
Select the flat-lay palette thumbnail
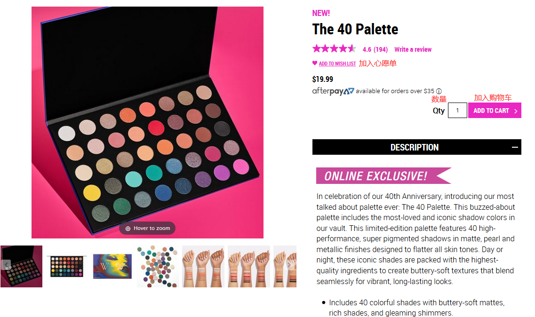tap(67, 266)
